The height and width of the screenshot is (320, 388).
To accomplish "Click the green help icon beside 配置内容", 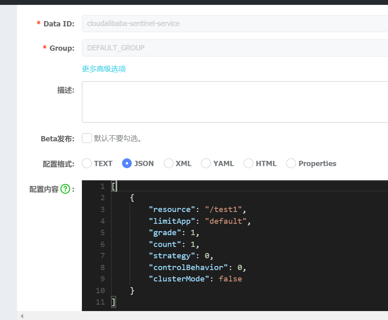I will (65, 189).
